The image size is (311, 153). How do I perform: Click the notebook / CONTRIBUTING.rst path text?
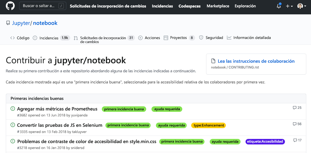pyautogui.click(x=235, y=67)
